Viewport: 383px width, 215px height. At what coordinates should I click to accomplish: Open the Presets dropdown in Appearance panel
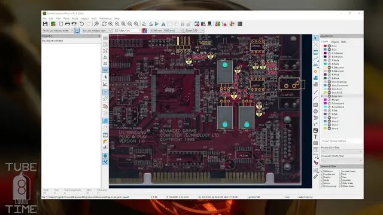tap(341, 152)
